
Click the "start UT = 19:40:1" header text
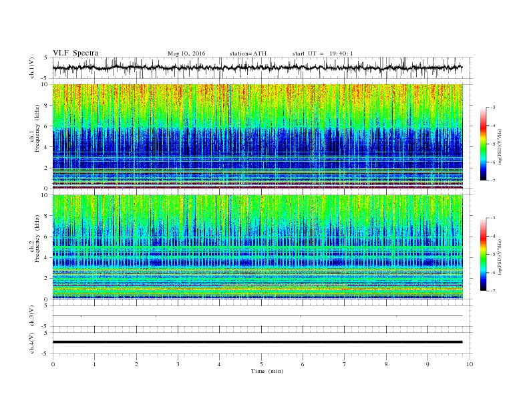323,53
